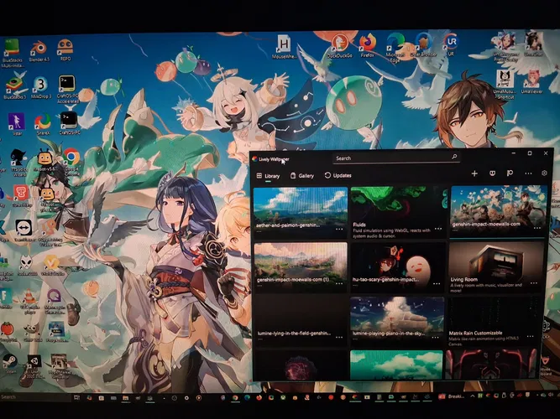This screenshot has height=419, width=560.
Task: Click the UR browser desktop icon
Action: [x=451, y=45]
